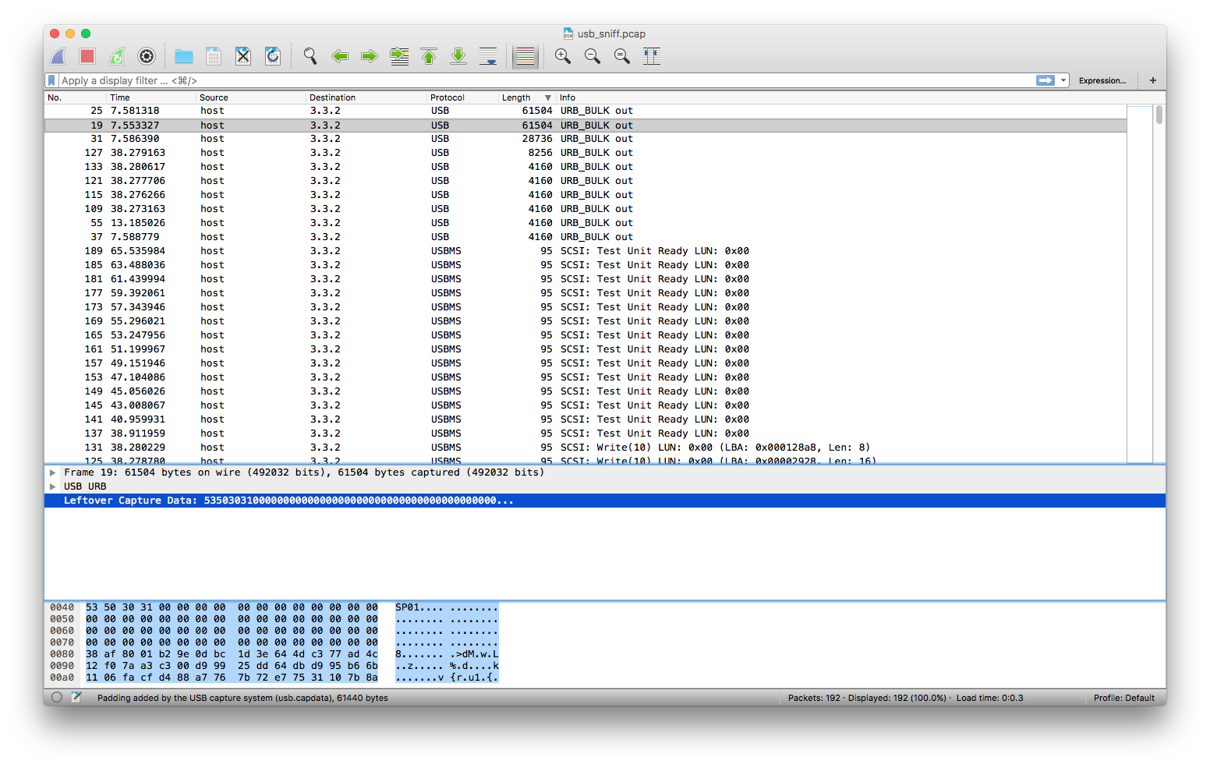Open a capture file folder icon

pos(184,56)
